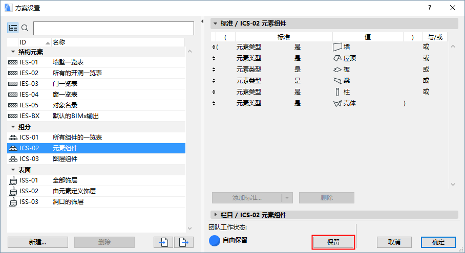The height and width of the screenshot is (253, 465).
Task: Click the wall icon in 墙 row
Action: [337, 47]
